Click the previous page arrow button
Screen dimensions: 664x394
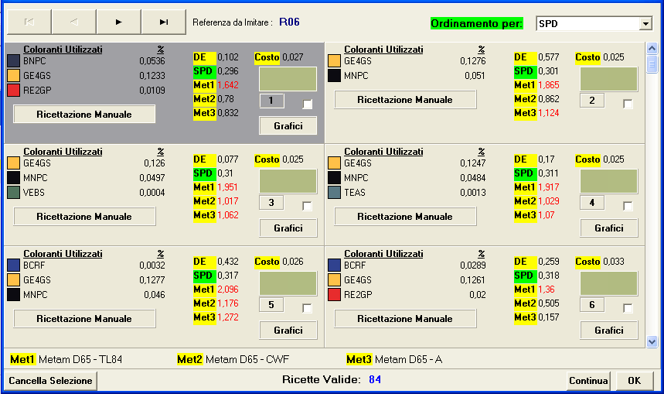click(73, 22)
